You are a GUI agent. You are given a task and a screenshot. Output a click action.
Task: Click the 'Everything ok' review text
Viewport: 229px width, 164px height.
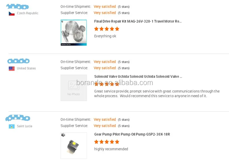(x=105, y=36)
